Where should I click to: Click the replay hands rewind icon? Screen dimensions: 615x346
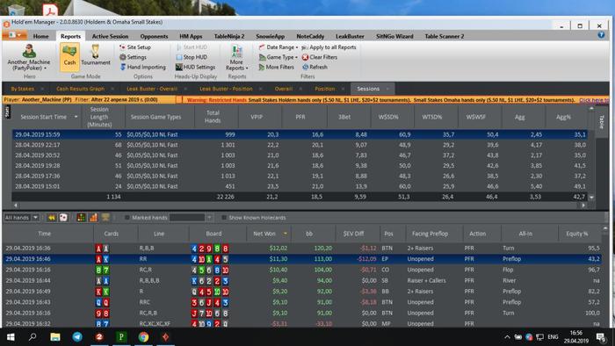pos(51,218)
